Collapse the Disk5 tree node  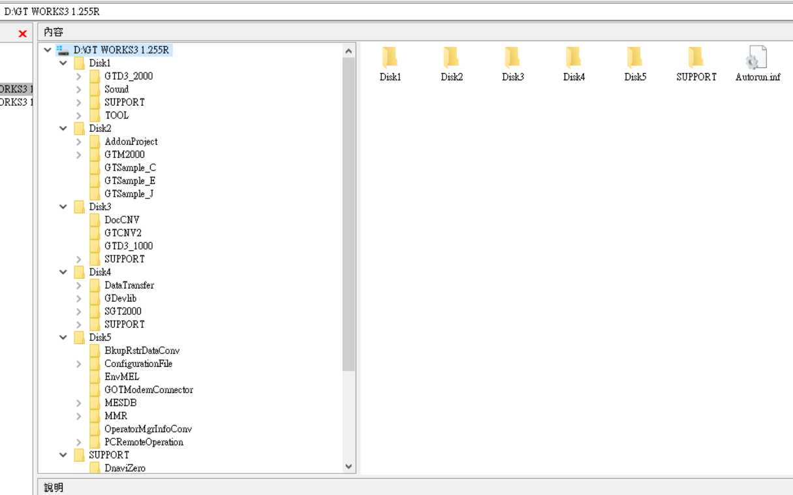(63, 338)
